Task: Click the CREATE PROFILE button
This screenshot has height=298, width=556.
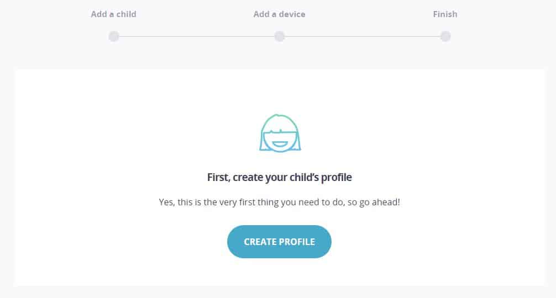Action: click(280, 242)
